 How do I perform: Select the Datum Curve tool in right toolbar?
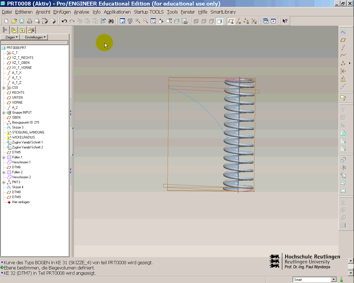pyautogui.click(x=343, y=56)
